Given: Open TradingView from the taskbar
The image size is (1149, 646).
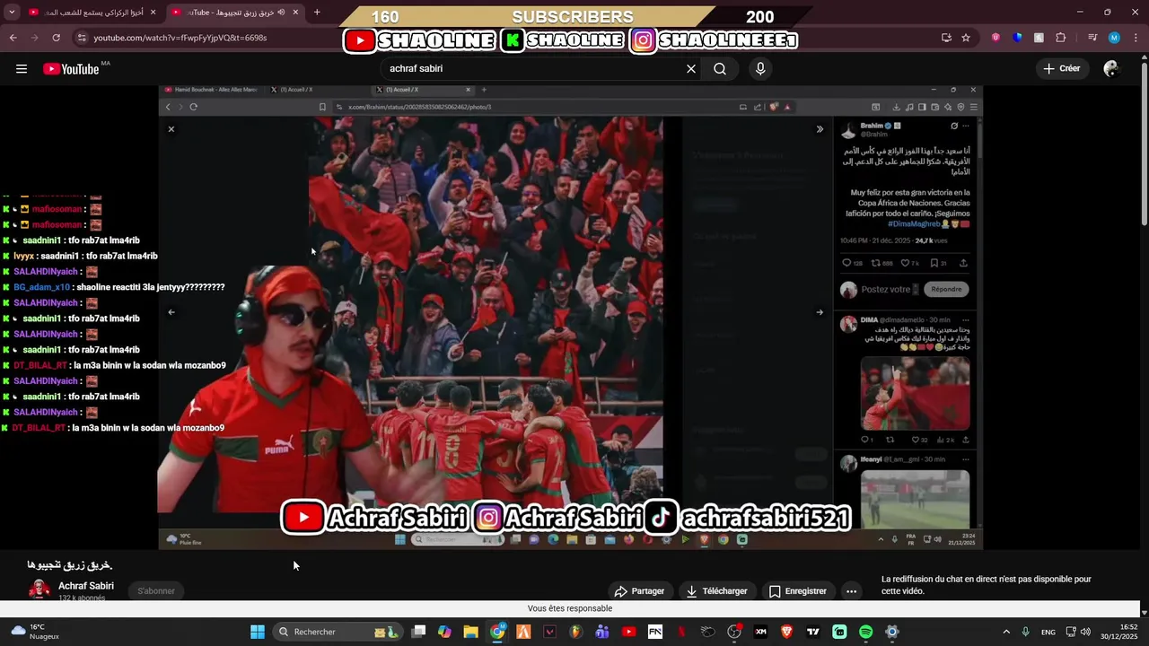Looking at the screenshot, I should 813,632.
